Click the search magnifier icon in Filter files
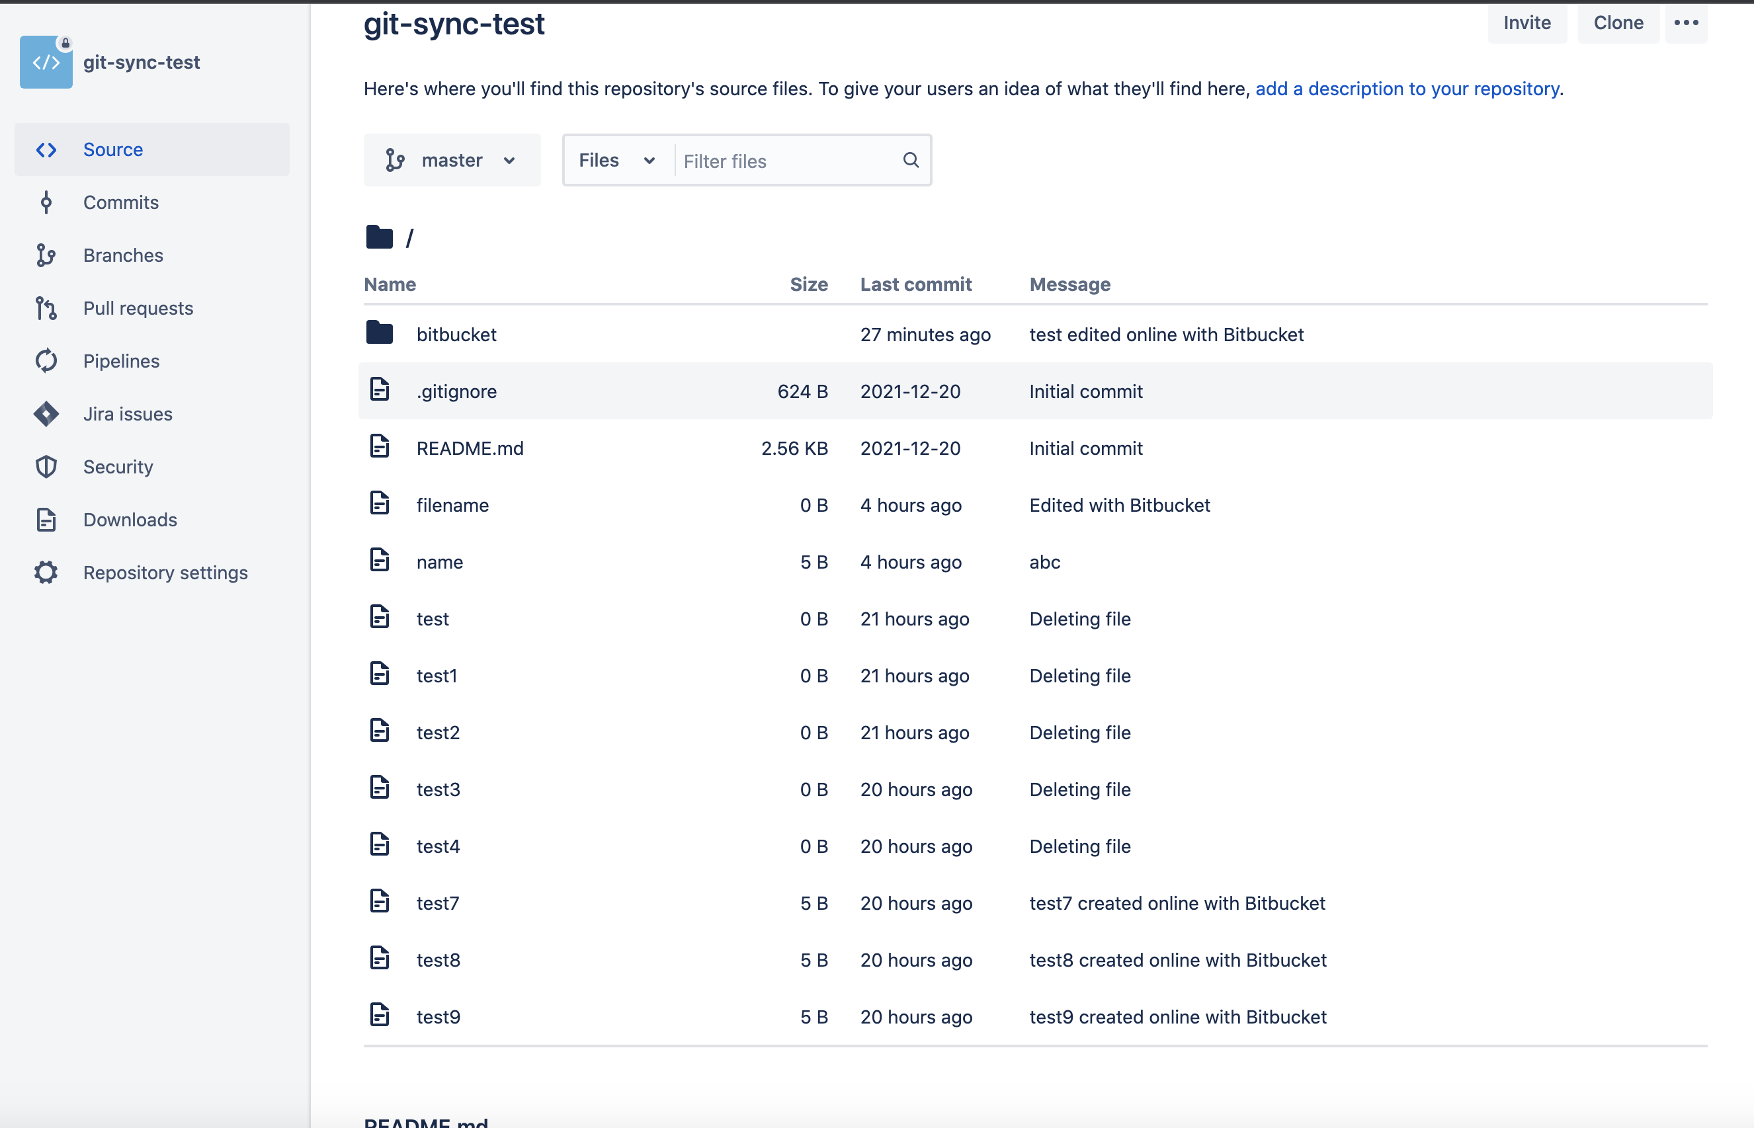The height and width of the screenshot is (1128, 1754). tap(911, 161)
